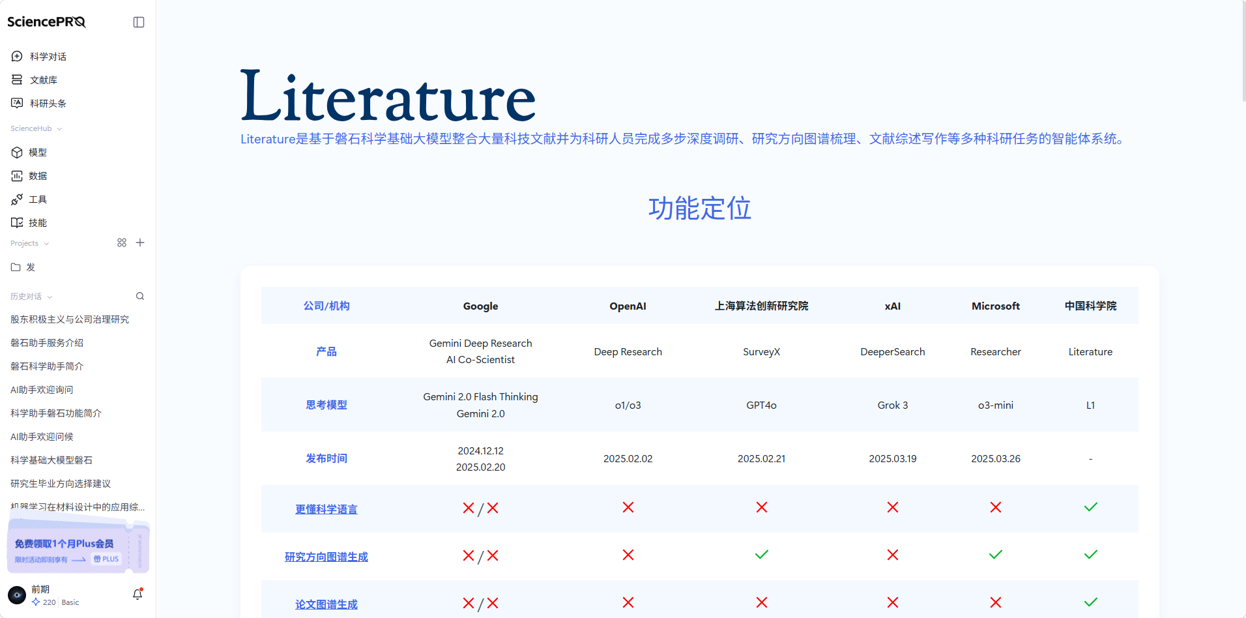The height and width of the screenshot is (618, 1246).
Task: Click the DeeperSearch product cell
Action: point(892,352)
